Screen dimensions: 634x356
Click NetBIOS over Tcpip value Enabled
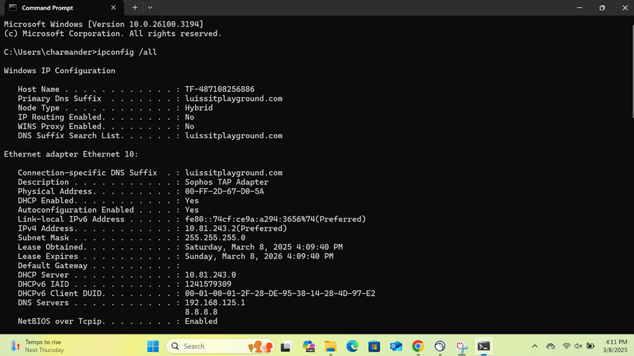pyautogui.click(x=201, y=322)
